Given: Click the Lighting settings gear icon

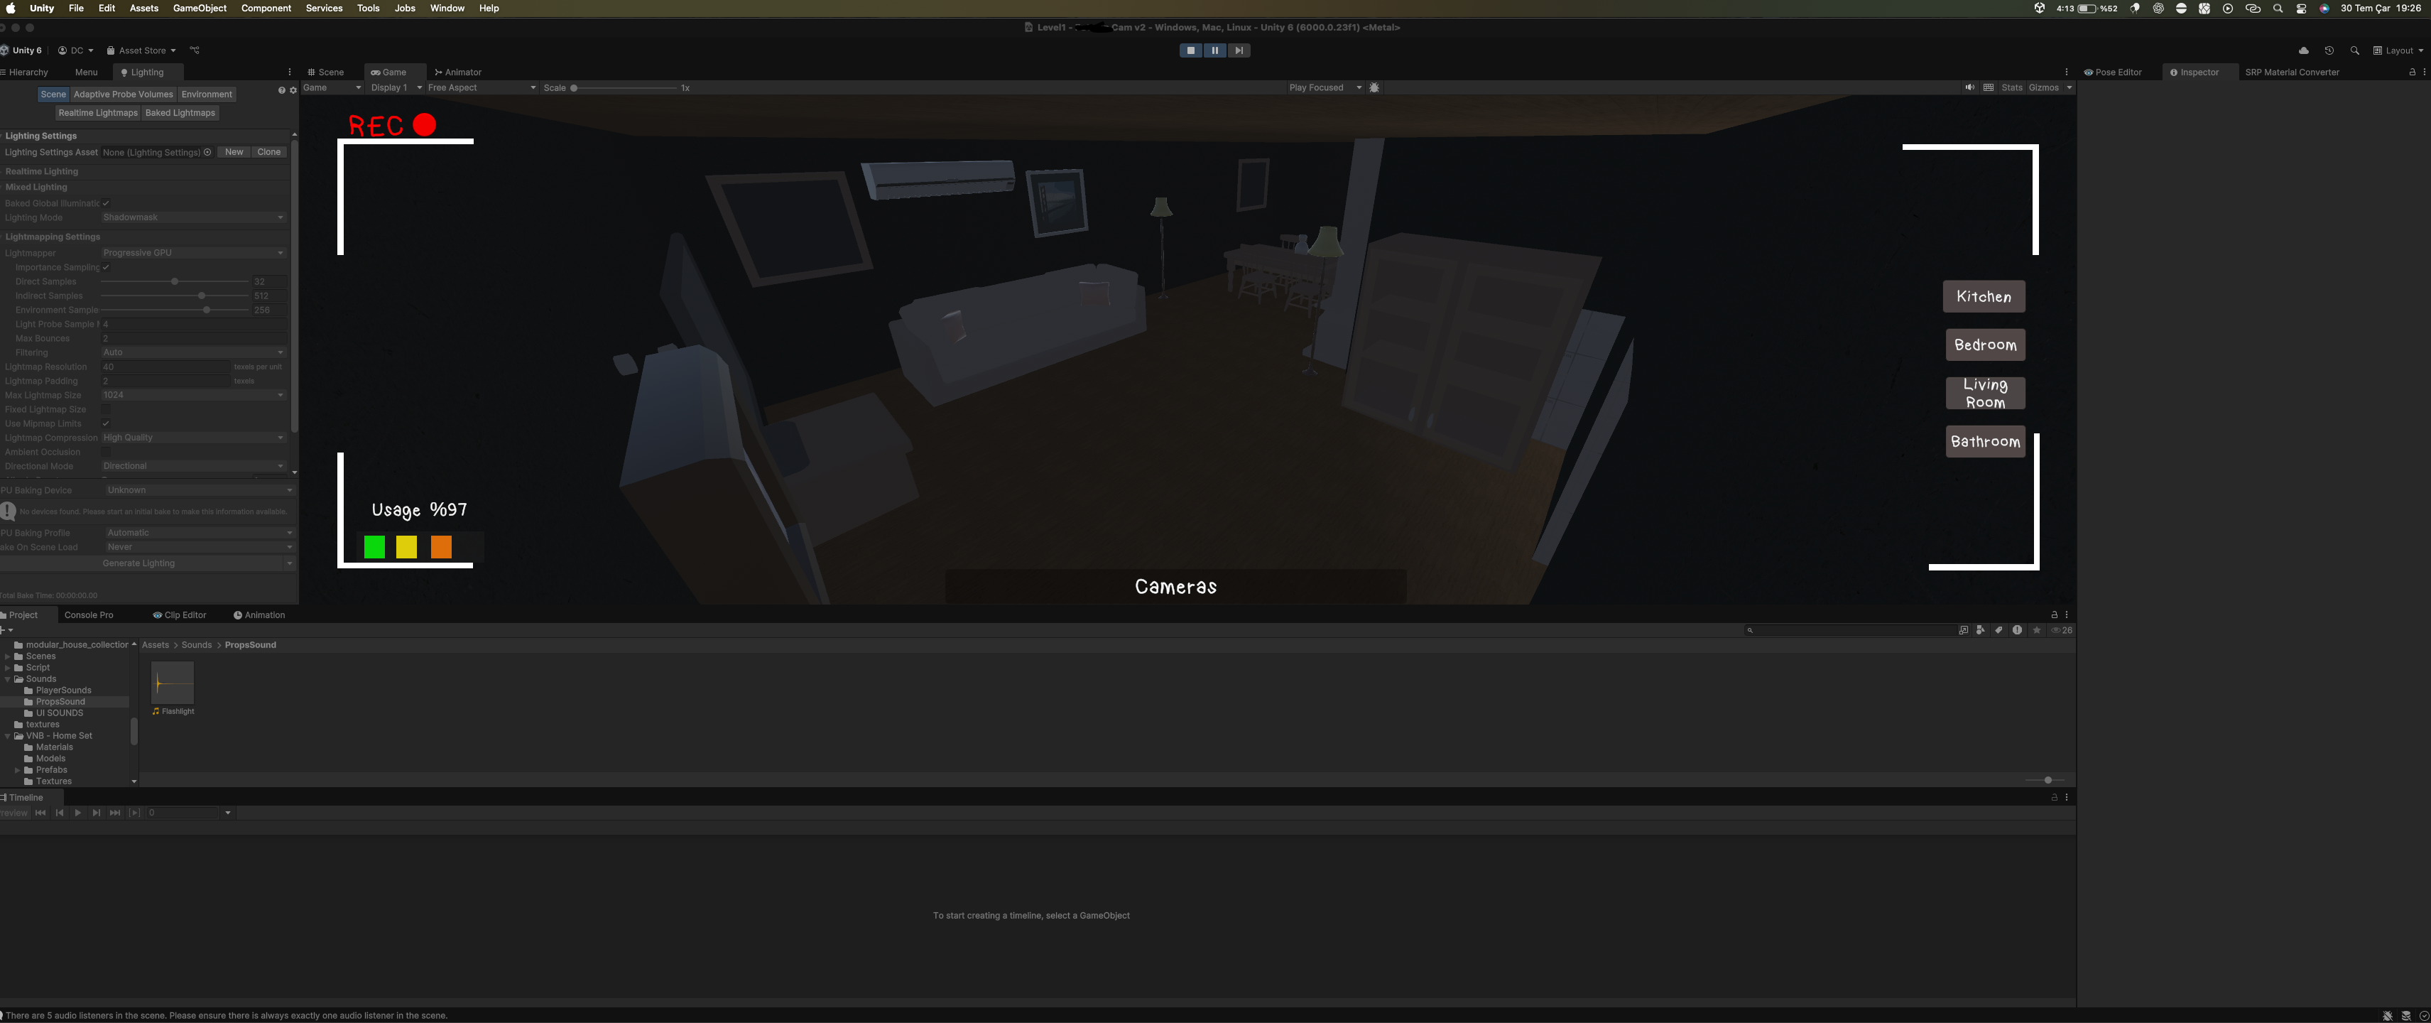Looking at the screenshot, I should [293, 91].
